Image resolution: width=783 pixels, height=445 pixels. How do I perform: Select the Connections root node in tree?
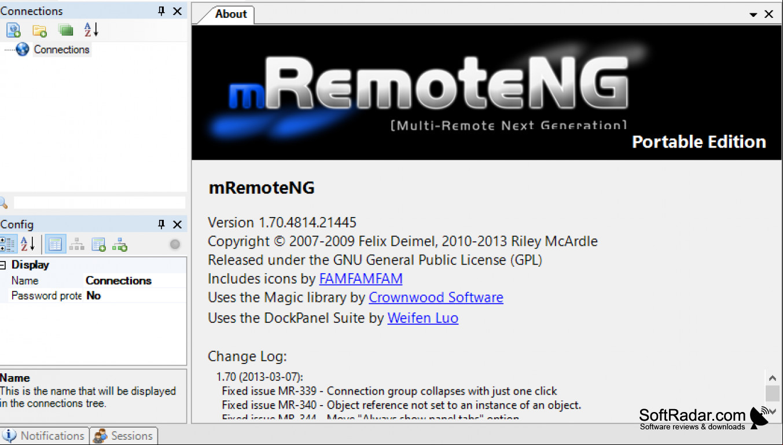click(61, 50)
